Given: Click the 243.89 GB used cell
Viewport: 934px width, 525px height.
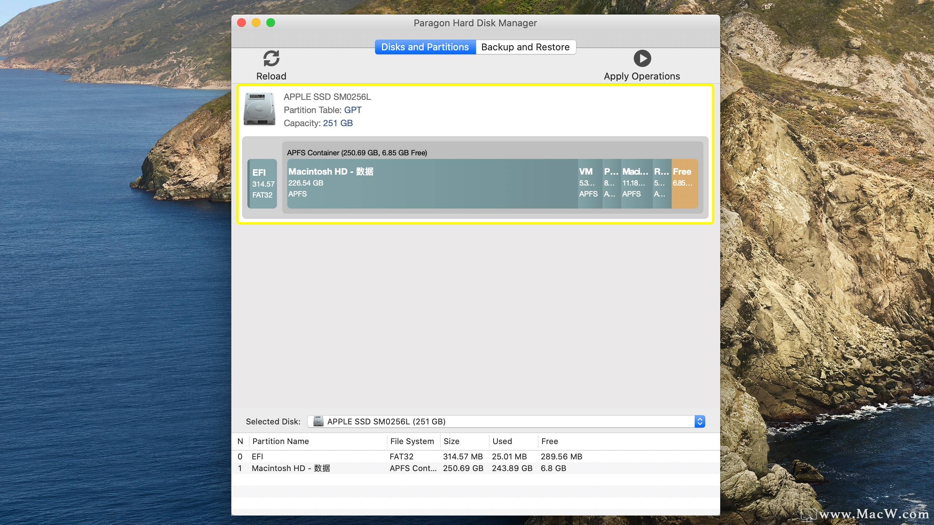Looking at the screenshot, I should pos(512,468).
